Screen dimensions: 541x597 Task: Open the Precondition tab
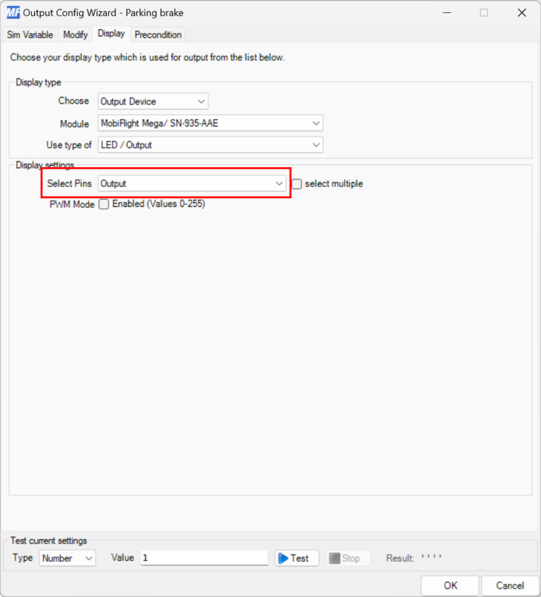pyautogui.click(x=158, y=34)
